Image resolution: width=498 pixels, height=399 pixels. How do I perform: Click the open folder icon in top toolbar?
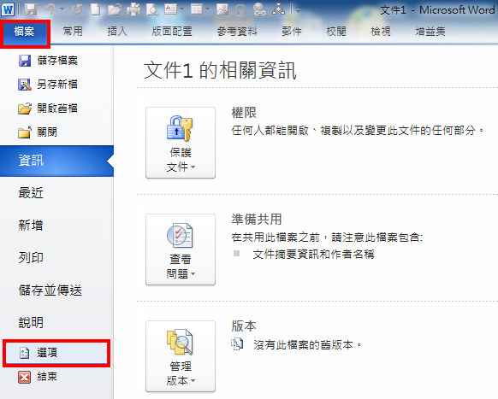click(x=114, y=9)
